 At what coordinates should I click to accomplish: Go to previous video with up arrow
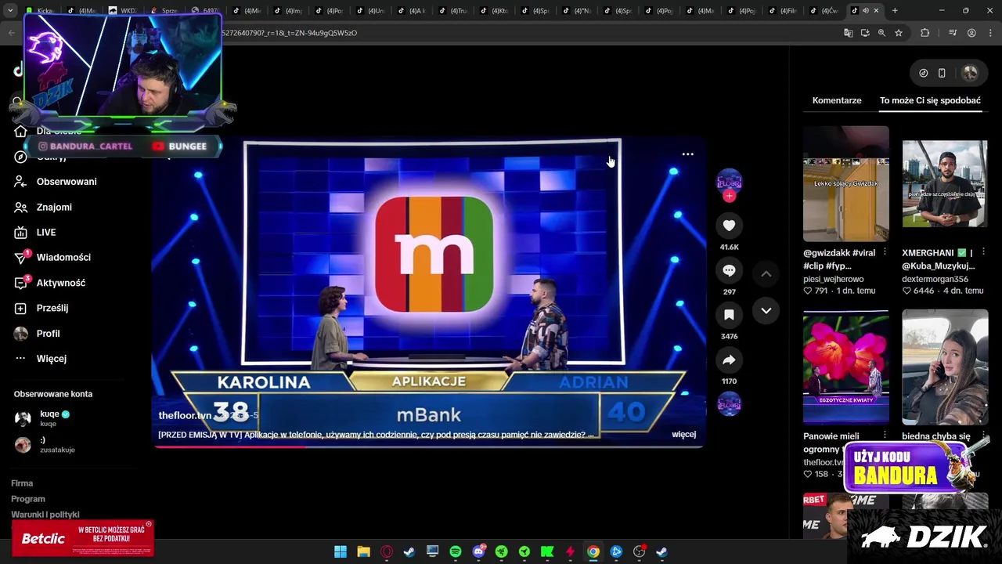(766, 273)
